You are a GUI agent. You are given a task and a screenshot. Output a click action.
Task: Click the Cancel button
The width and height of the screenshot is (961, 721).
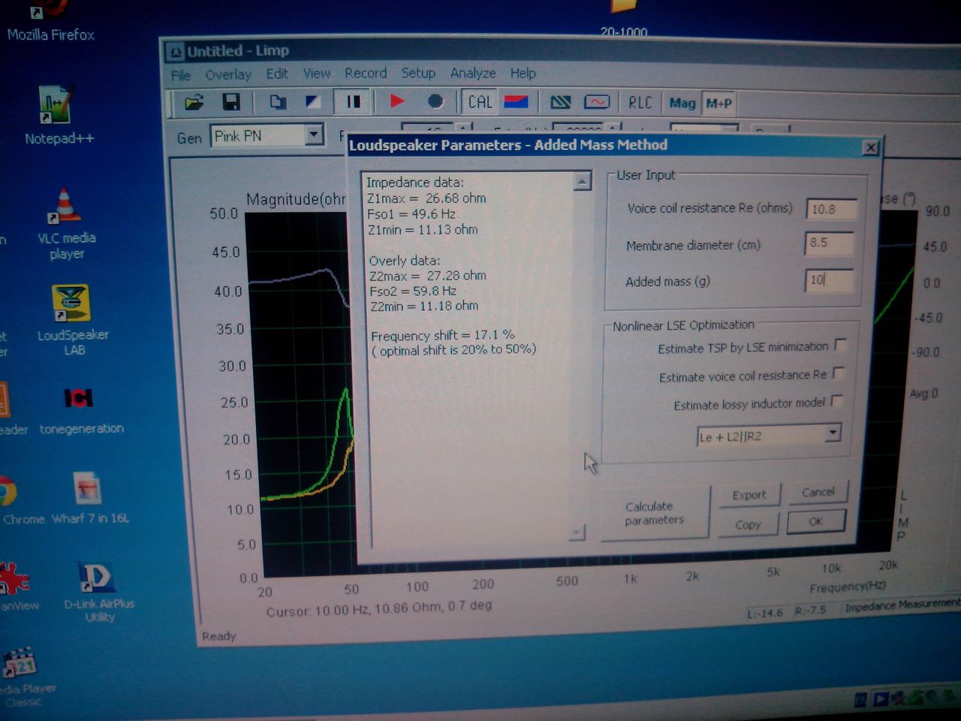(818, 493)
